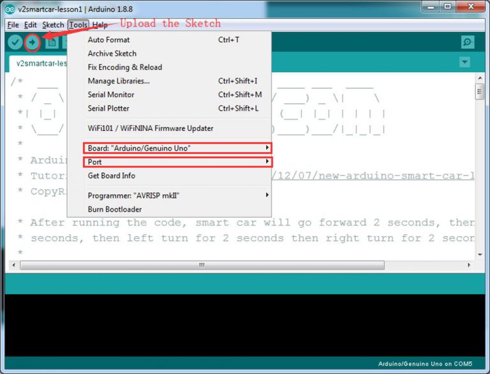The image size is (490, 374).
Task: Click the New sketch icon
Action: [52, 43]
